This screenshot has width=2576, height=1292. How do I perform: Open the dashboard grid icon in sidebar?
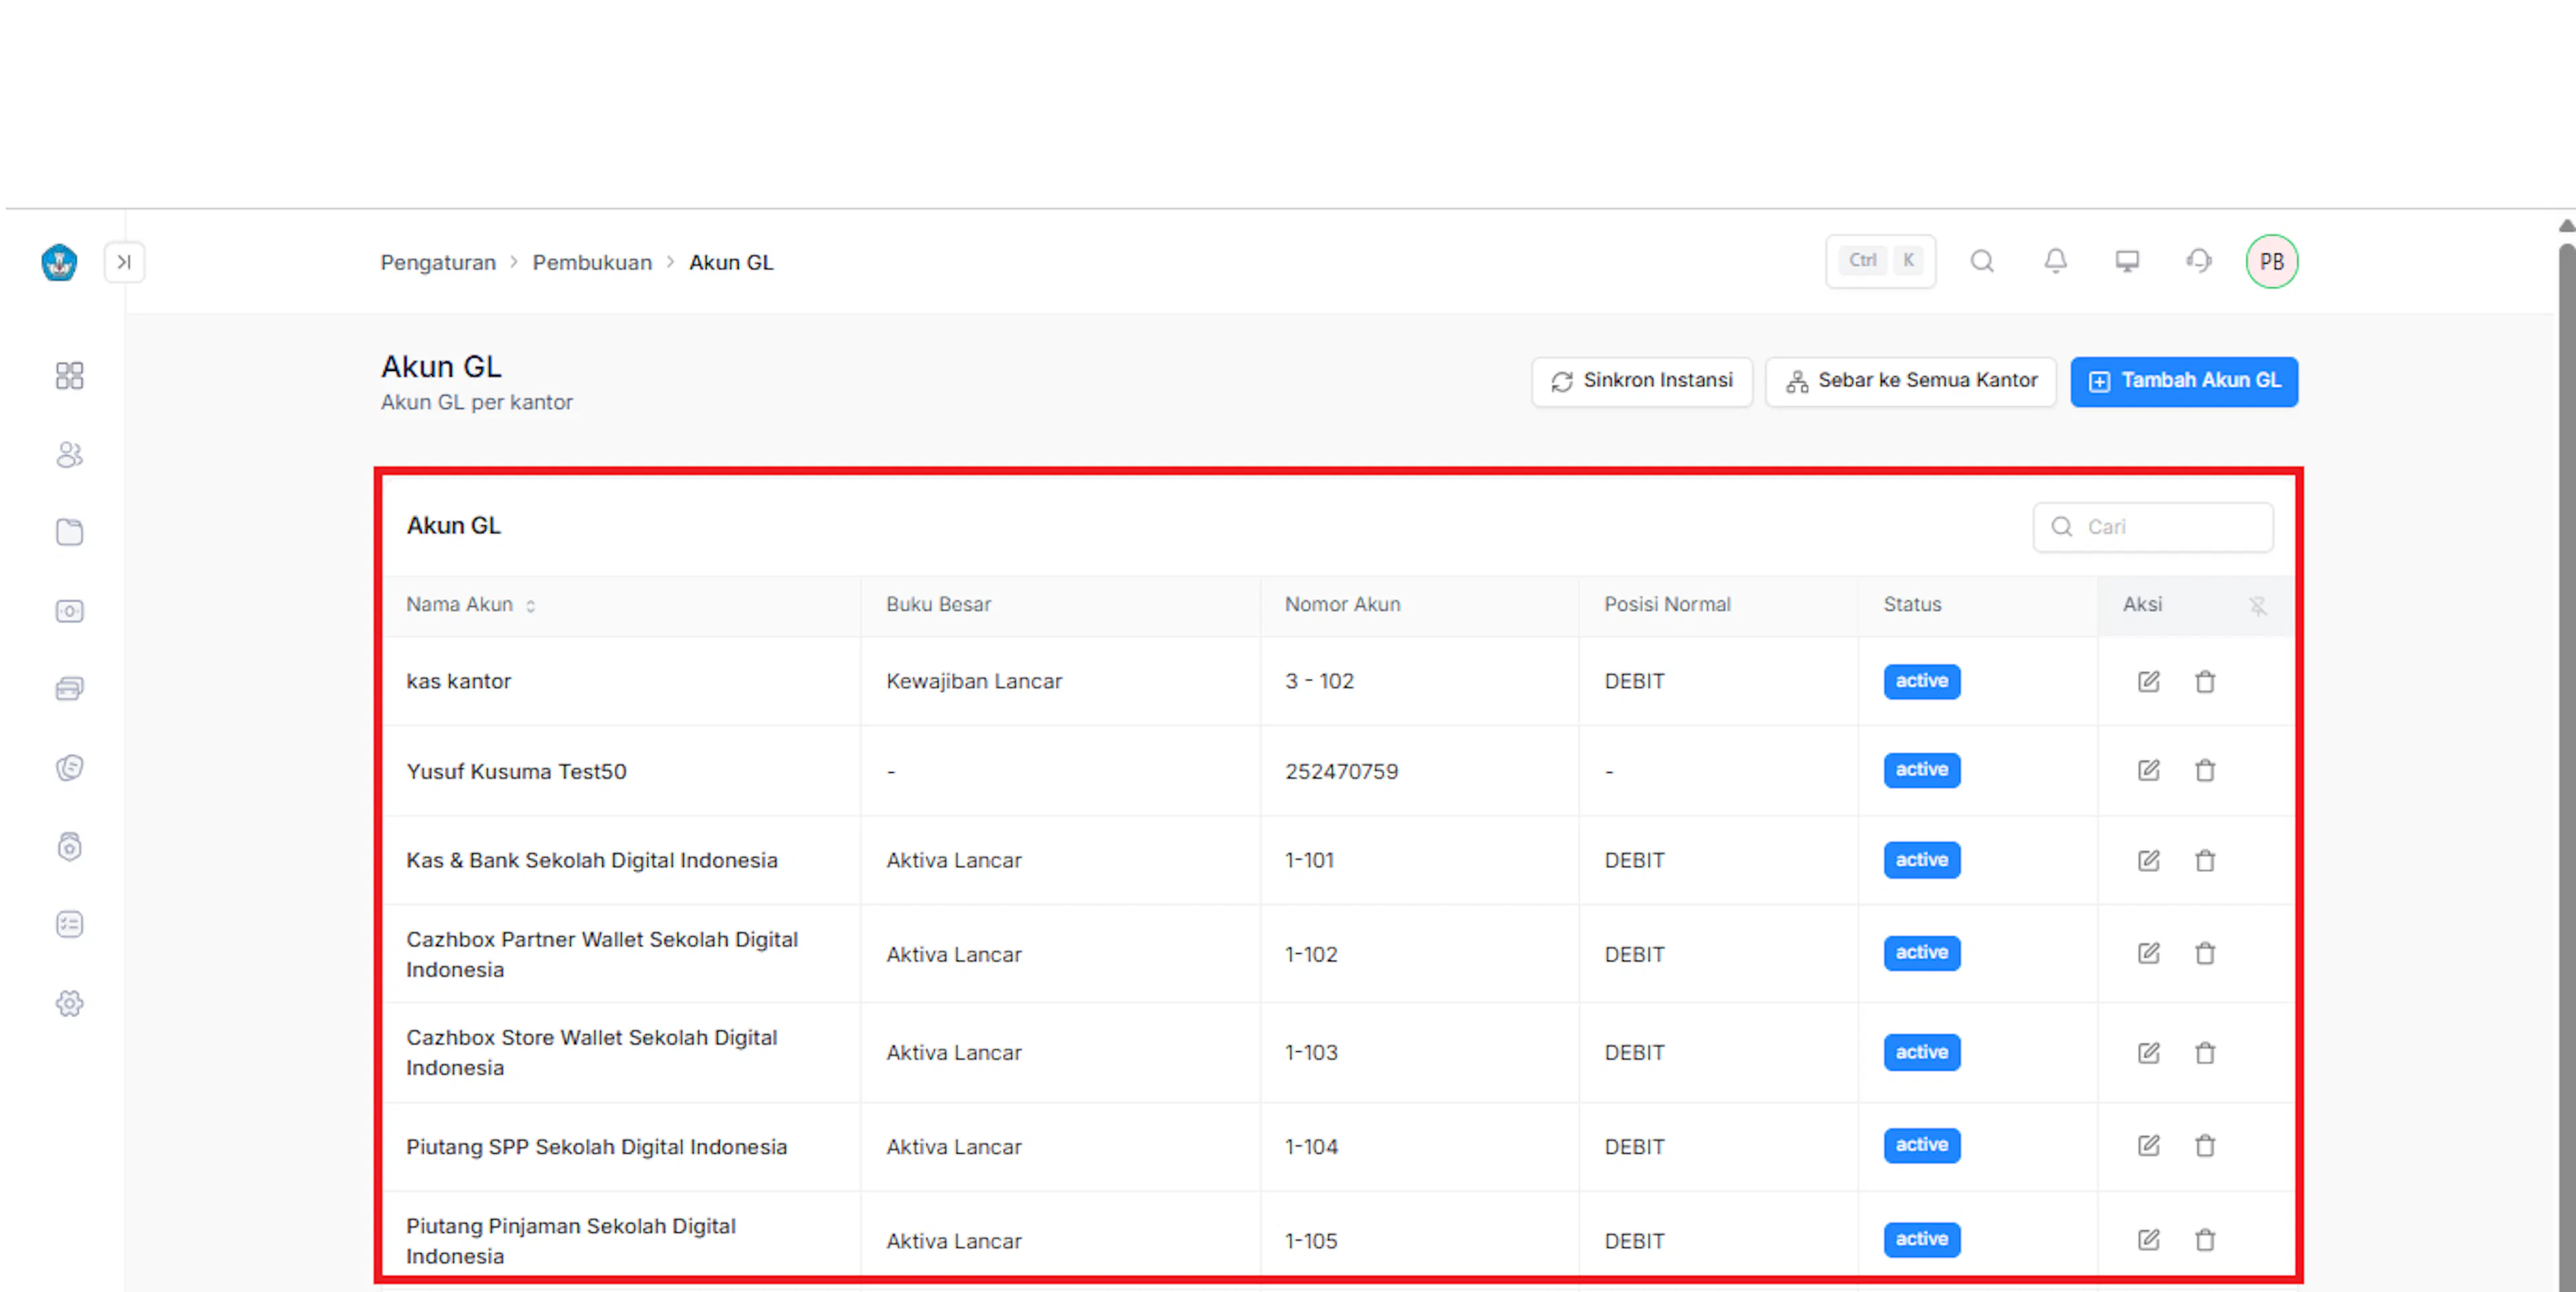[x=69, y=376]
